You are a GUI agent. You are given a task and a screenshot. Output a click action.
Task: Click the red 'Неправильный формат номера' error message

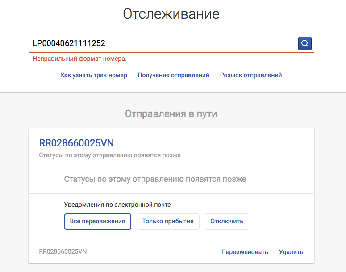(79, 59)
